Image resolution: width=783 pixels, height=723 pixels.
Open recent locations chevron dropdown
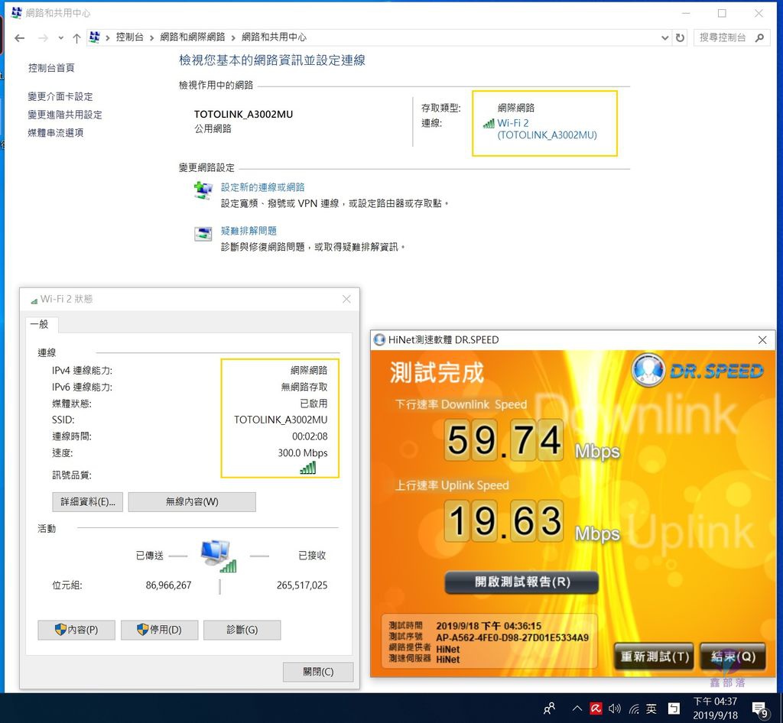(61, 38)
